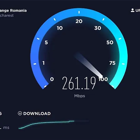140x140 pixels.
Task: Click the user profile silhouette icon
Action: click(x=133, y=10)
